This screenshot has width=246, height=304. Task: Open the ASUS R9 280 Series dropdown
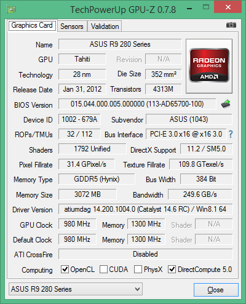click(x=76, y=289)
